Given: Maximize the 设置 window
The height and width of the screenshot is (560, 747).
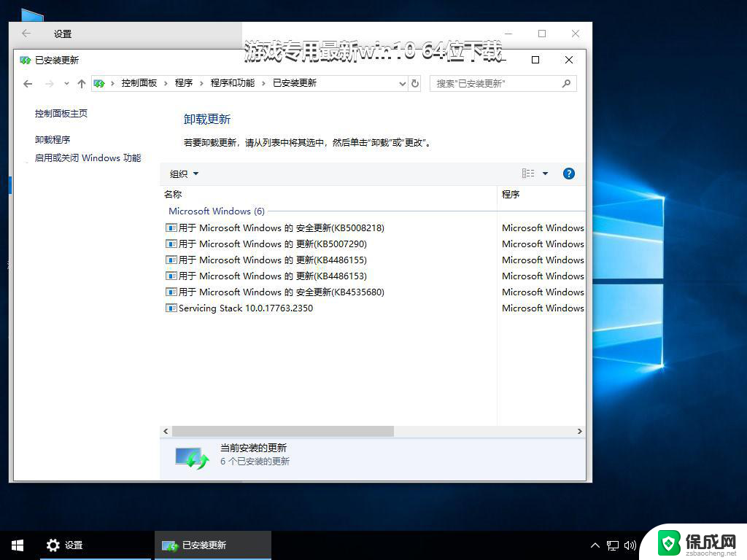Looking at the screenshot, I should (542, 34).
